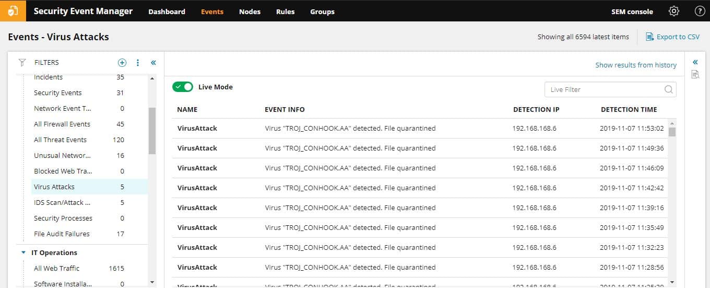Switch to the Rules tab

(285, 11)
